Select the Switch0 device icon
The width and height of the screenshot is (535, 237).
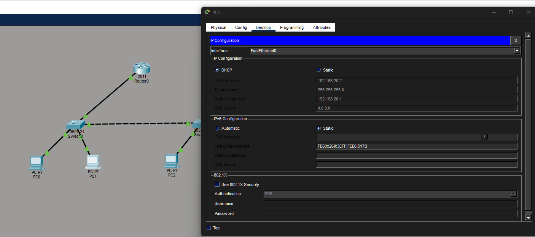coord(75,125)
